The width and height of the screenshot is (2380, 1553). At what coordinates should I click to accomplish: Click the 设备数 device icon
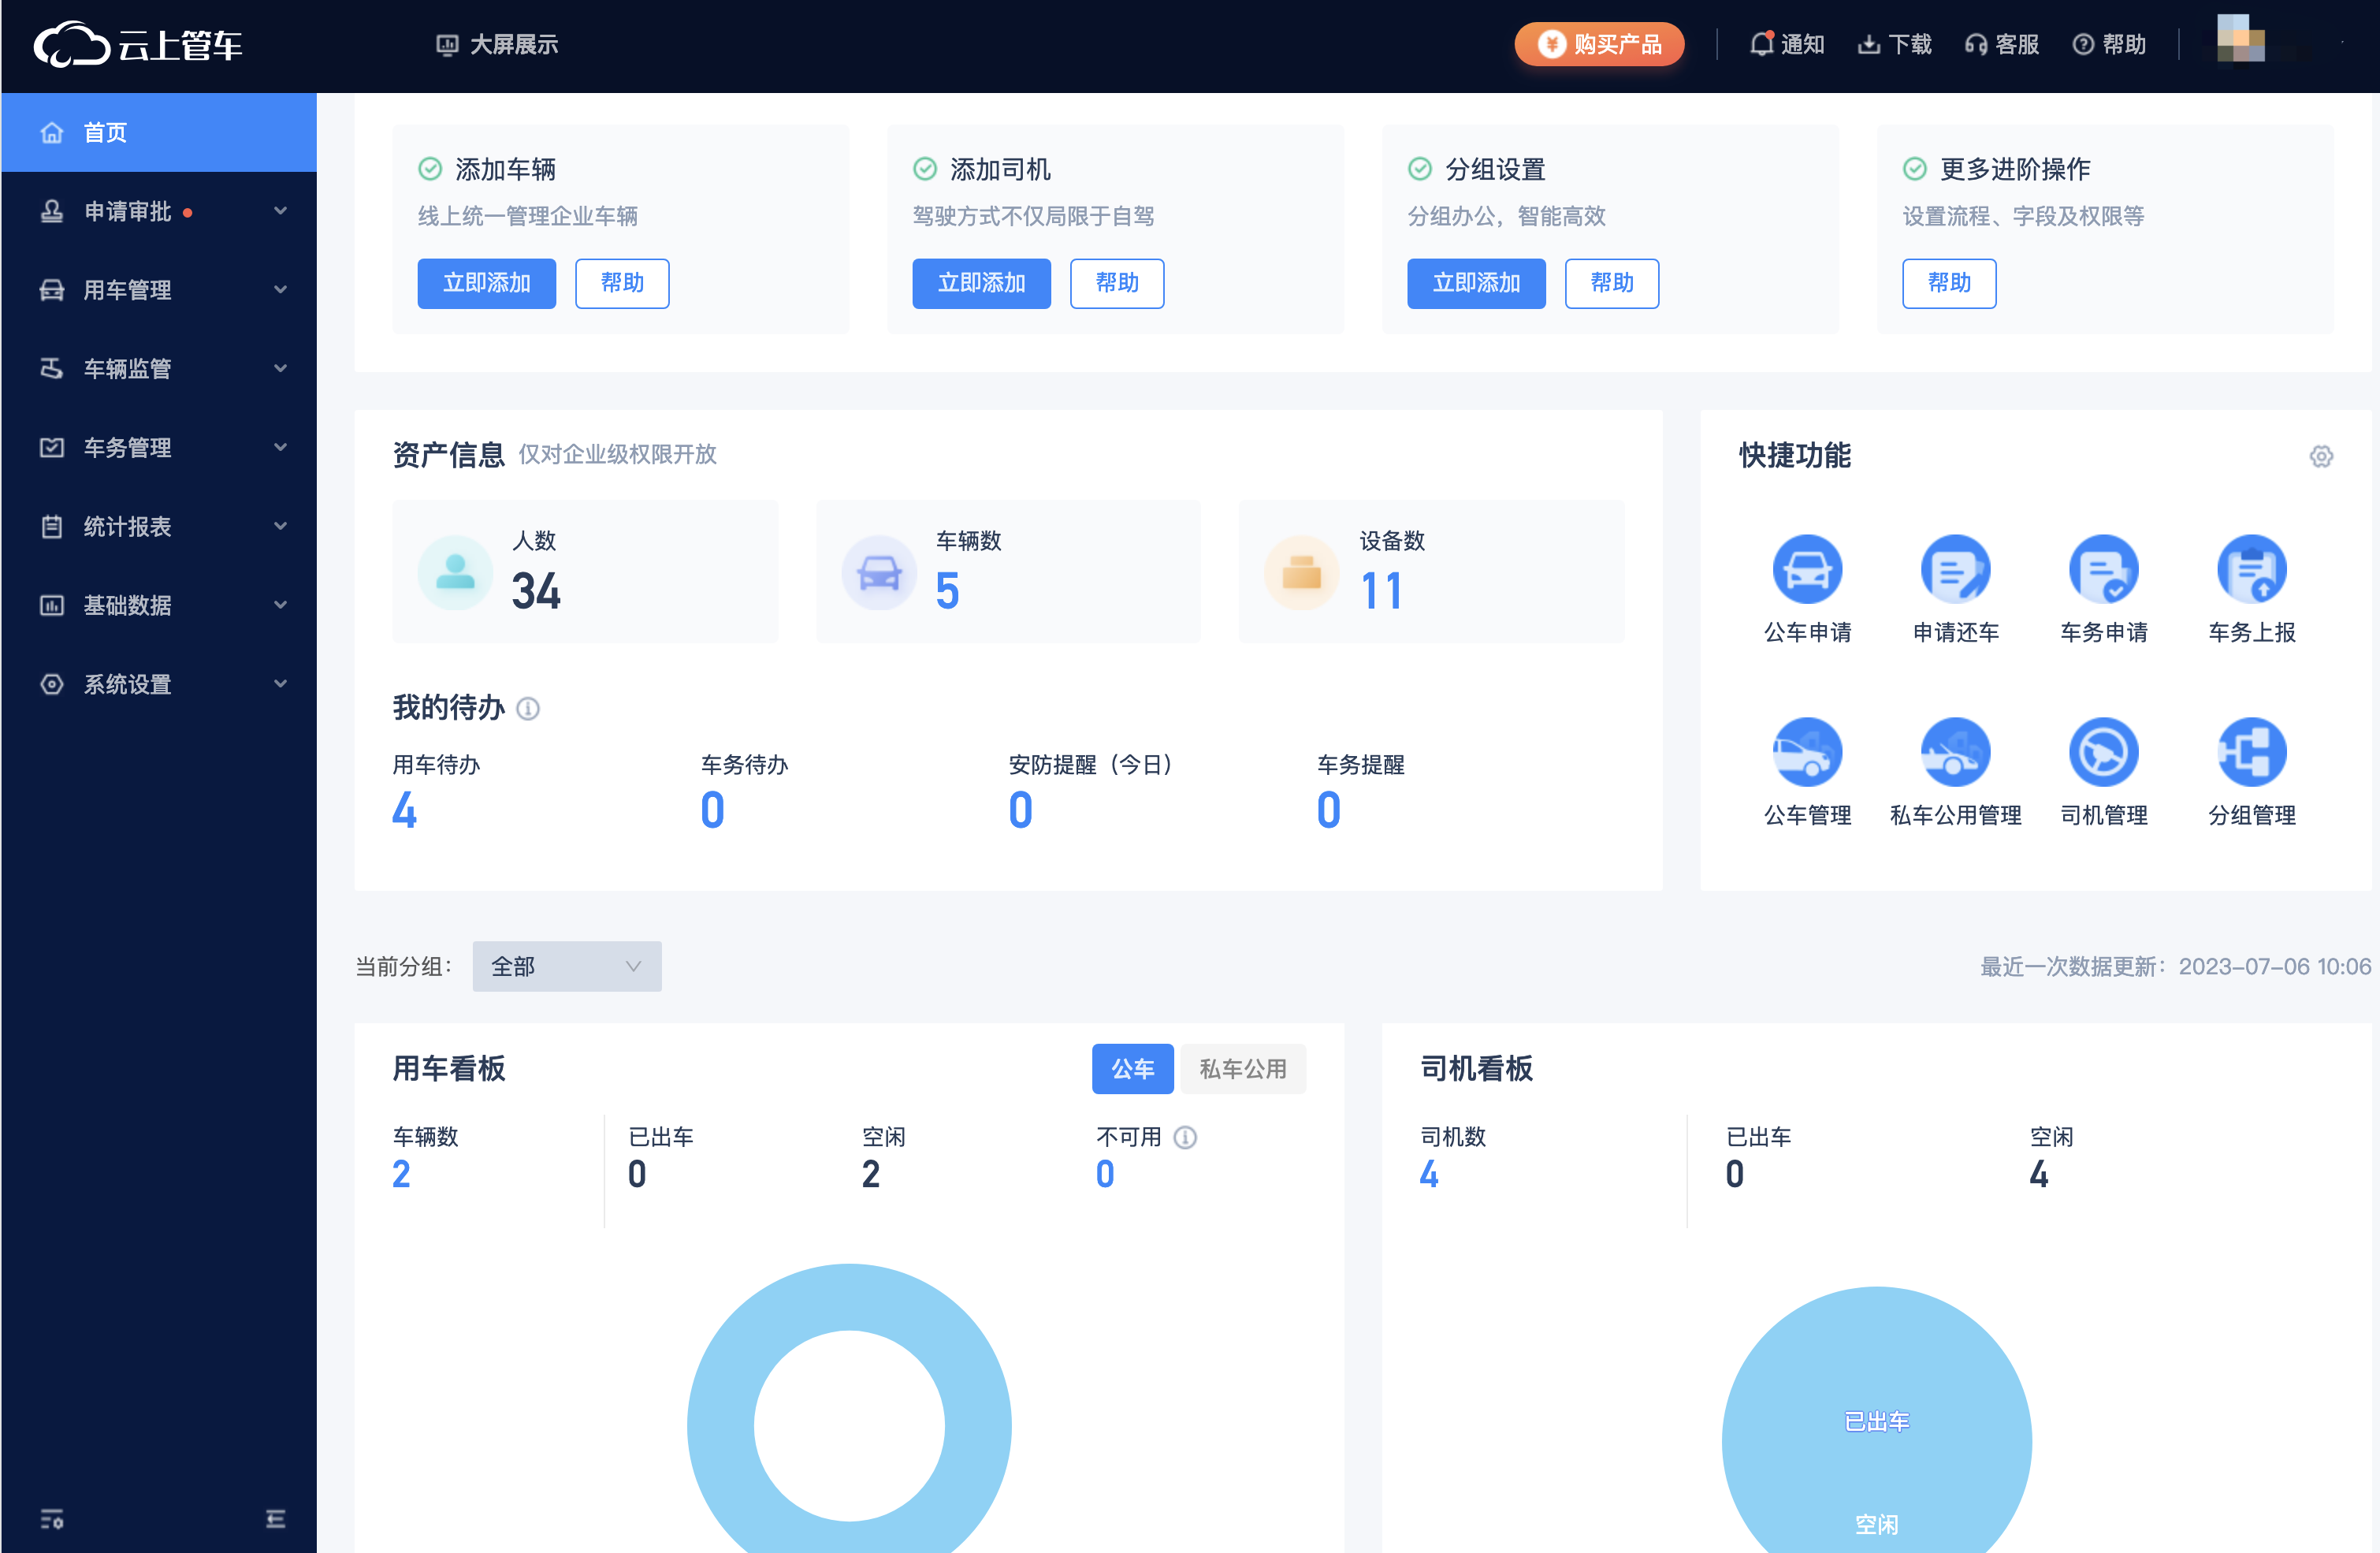pyautogui.click(x=1301, y=572)
